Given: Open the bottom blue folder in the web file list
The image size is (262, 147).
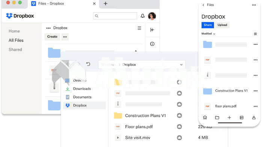Looking at the screenshot, I should (54, 105).
